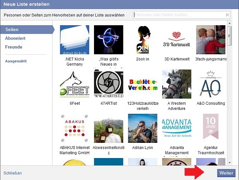Click the 'A&O Consulting' label
This screenshot has height=180, width=239.
tap(211, 103)
